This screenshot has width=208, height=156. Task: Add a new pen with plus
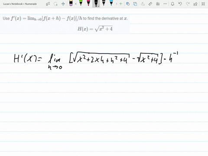click(121, 4)
